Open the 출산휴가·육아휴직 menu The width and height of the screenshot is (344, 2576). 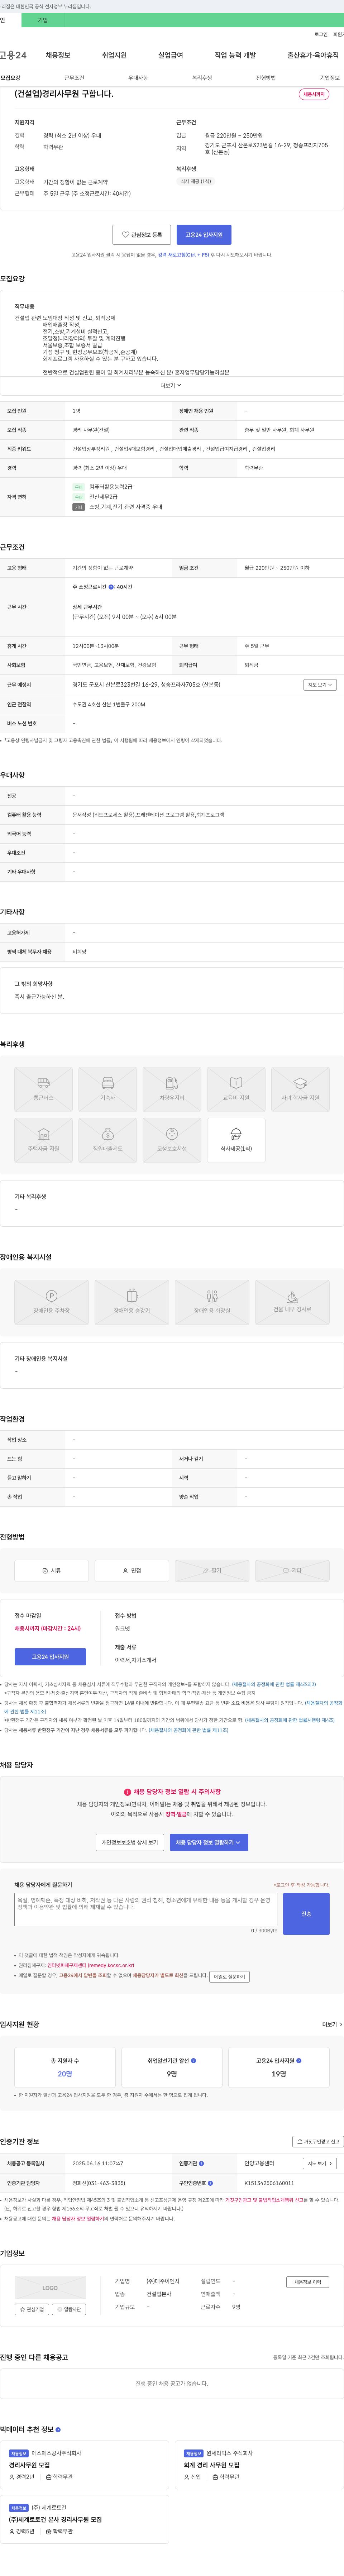313,55
